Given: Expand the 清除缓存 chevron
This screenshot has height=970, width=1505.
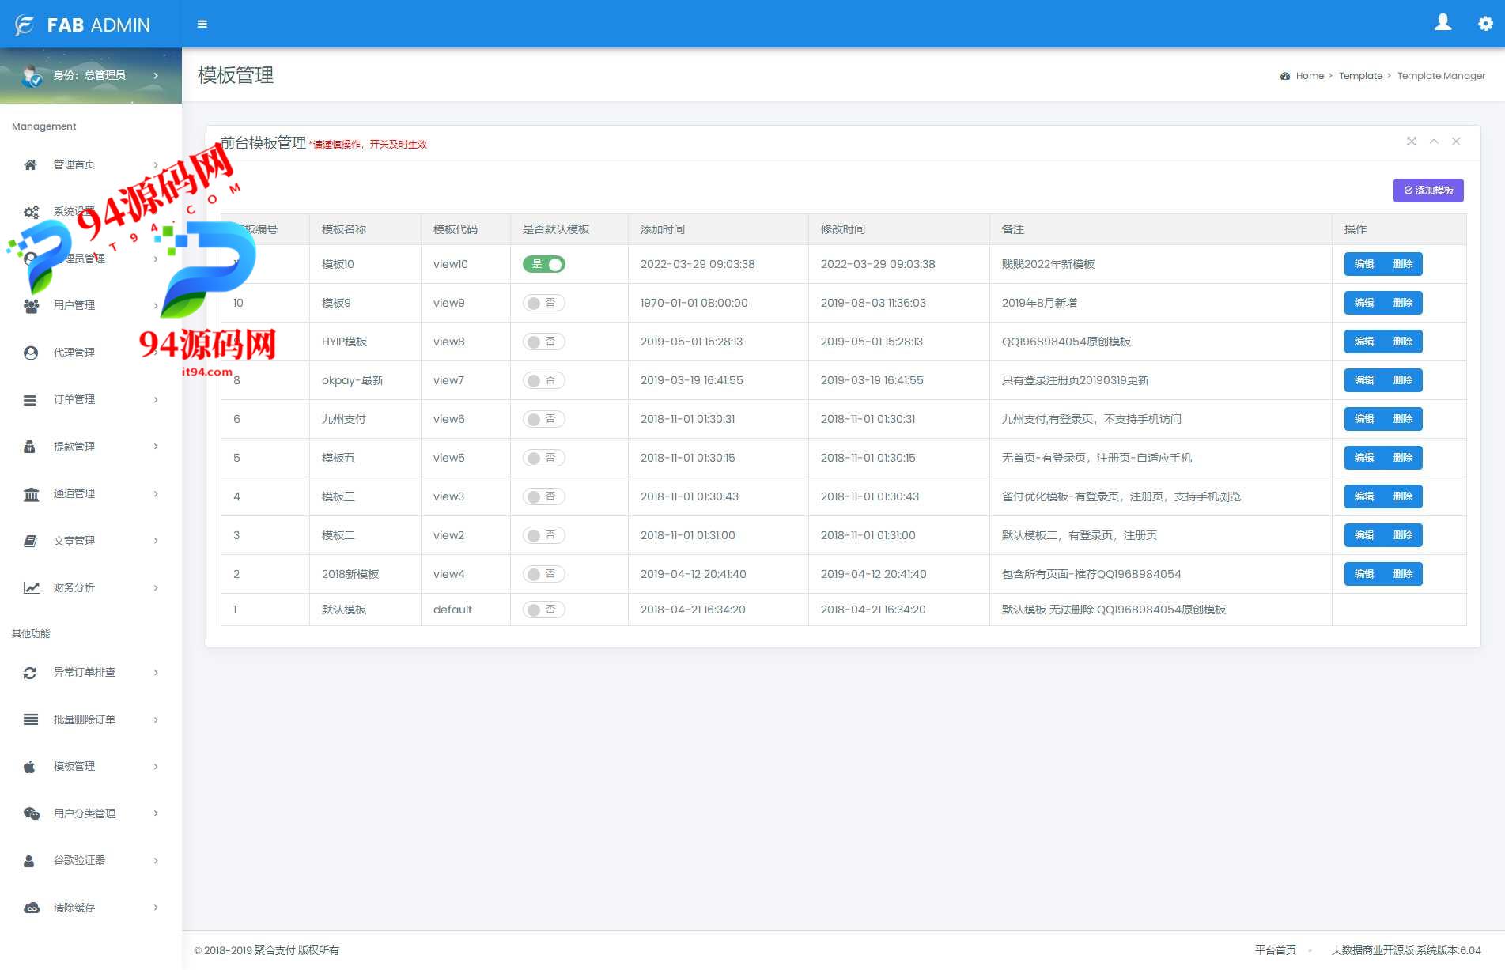Looking at the screenshot, I should (156, 908).
